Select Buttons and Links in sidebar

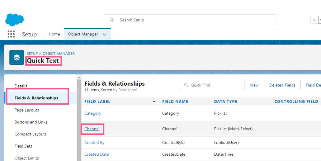pos(31,122)
